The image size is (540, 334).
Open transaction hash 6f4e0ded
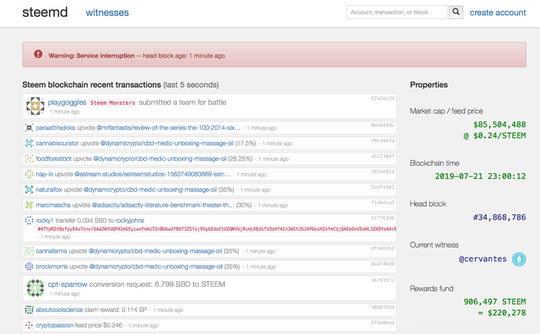pos(383,323)
